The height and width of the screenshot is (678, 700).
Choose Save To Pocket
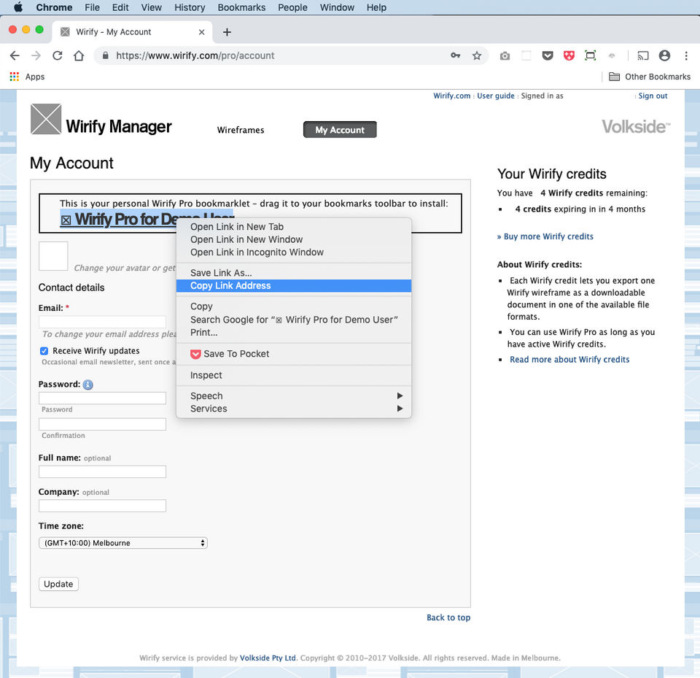coord(294,354)
